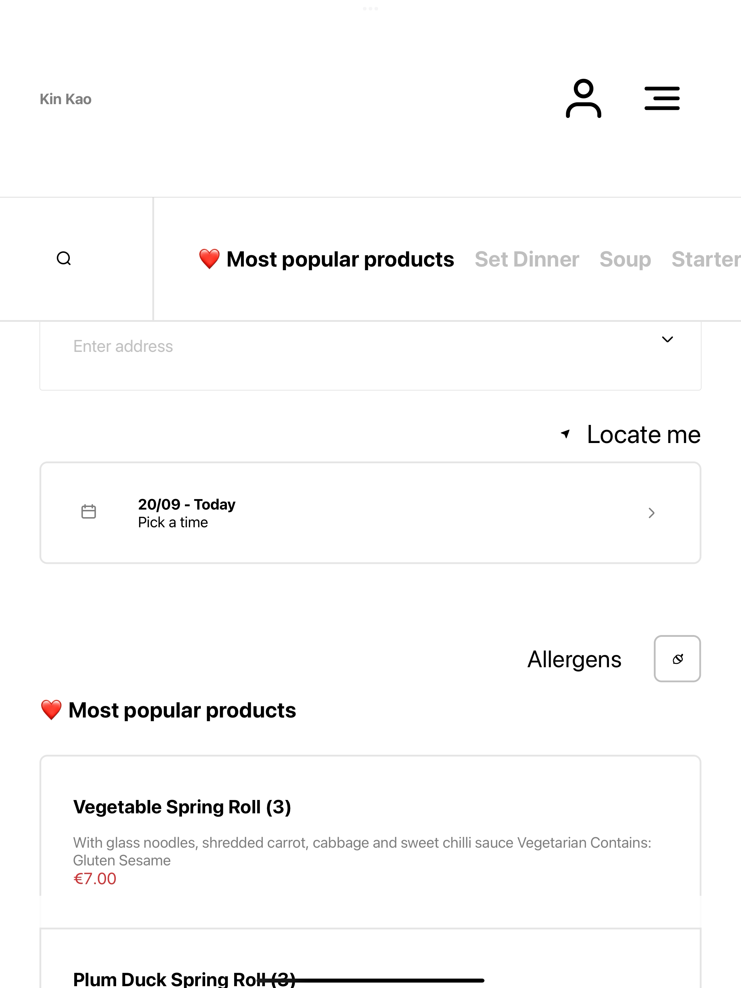The height and width of the screenshot is (988, 741).
Task: Switch to the Set Dinner tab
Action: (526, 259)
